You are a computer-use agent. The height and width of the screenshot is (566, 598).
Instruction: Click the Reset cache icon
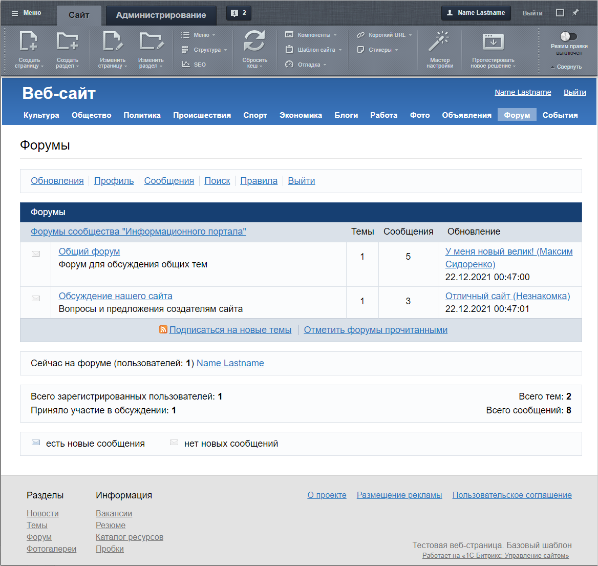(x=254, y=41)
